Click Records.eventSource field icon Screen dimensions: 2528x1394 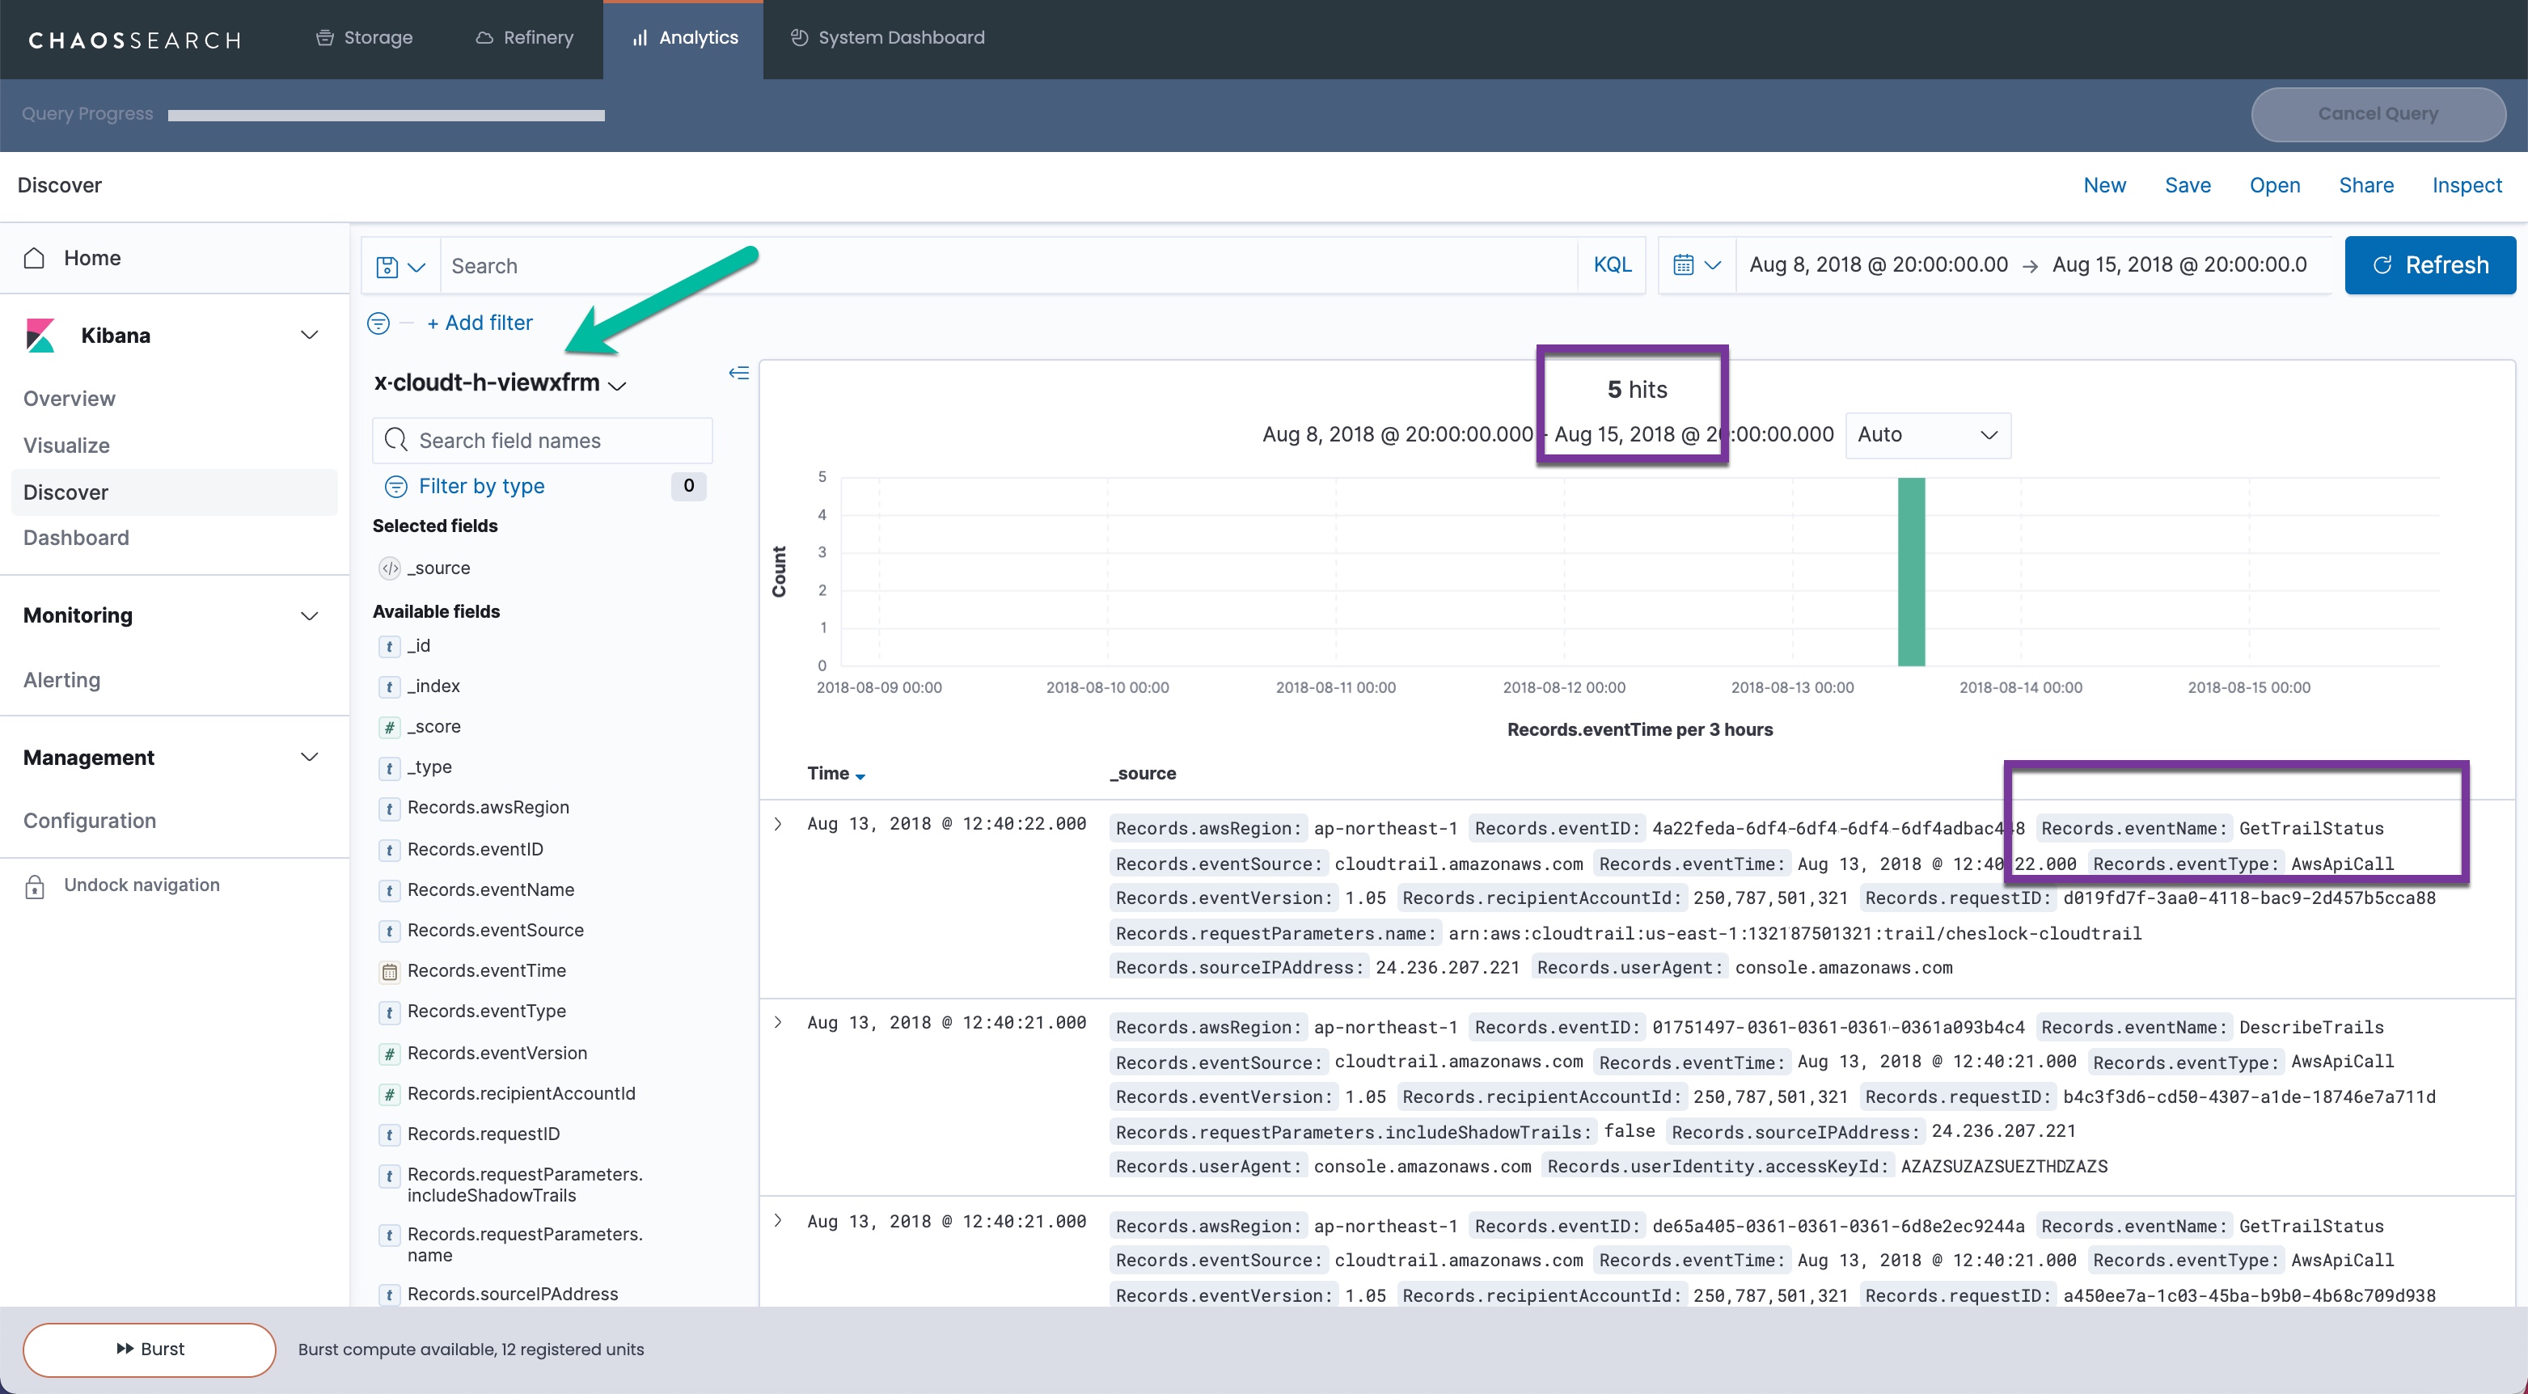(390, 931)
